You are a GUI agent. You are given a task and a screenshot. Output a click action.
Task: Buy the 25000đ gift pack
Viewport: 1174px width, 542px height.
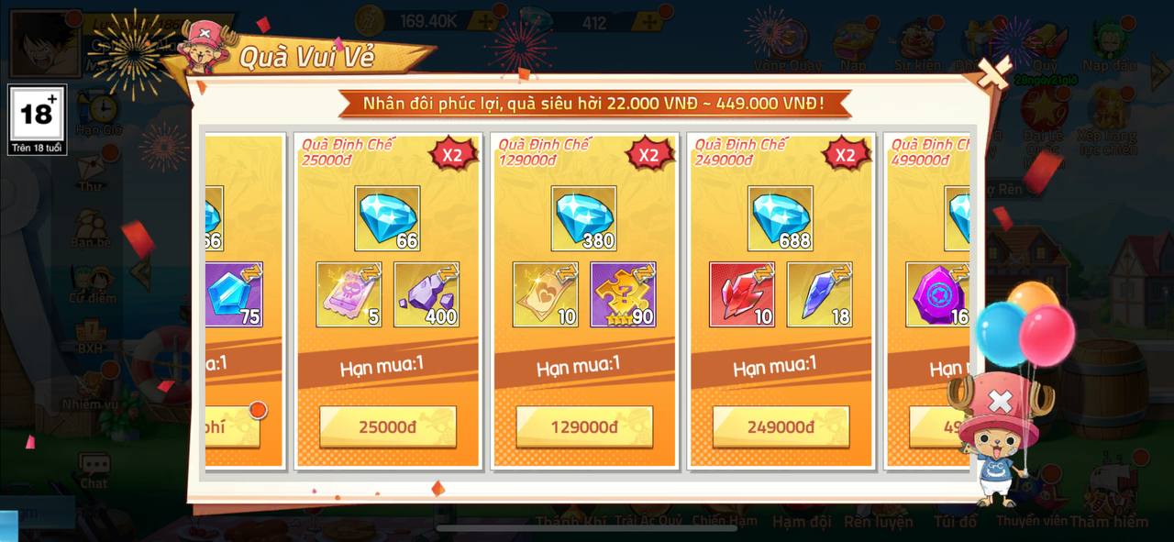coord(388,427)
